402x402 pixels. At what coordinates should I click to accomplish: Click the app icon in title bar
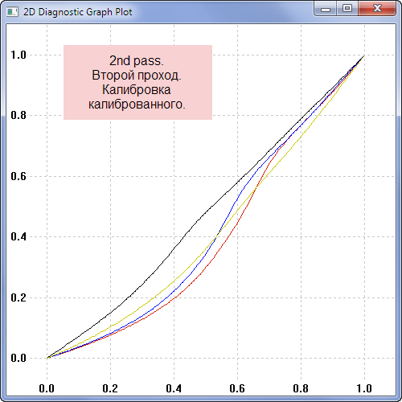[12, 12]
